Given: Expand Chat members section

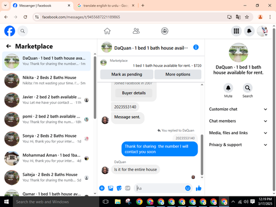Looking at the screenshot, I should (x=238, y=121).
